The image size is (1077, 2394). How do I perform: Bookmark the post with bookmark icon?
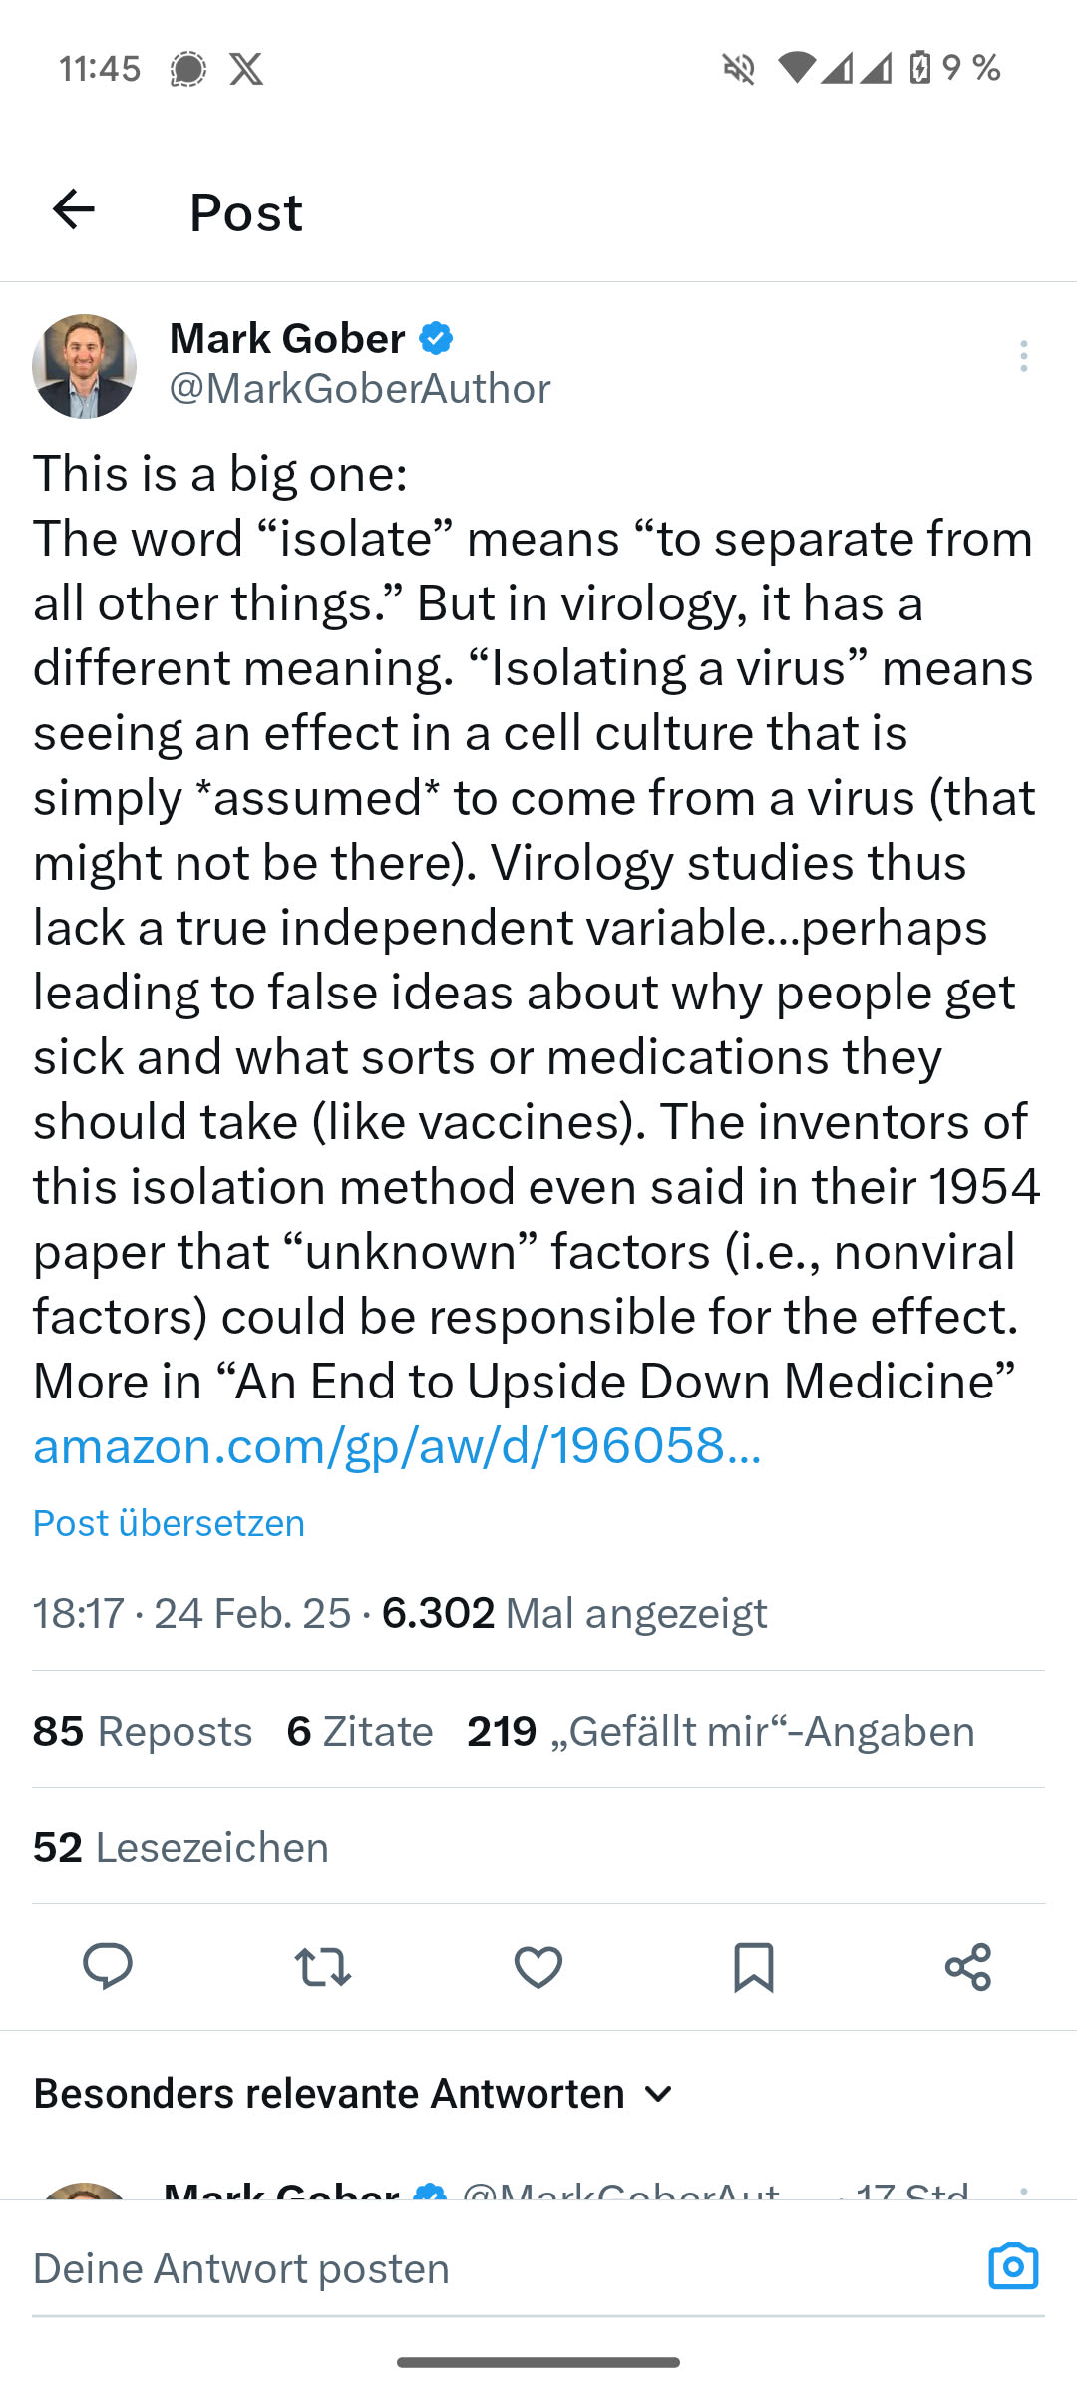pos(753,1967)
